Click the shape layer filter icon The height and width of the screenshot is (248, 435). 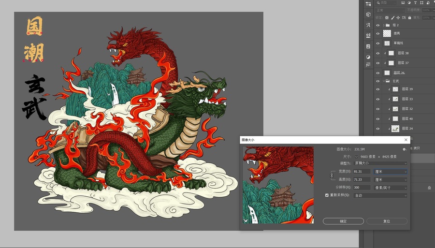click(x=421, y=3)
